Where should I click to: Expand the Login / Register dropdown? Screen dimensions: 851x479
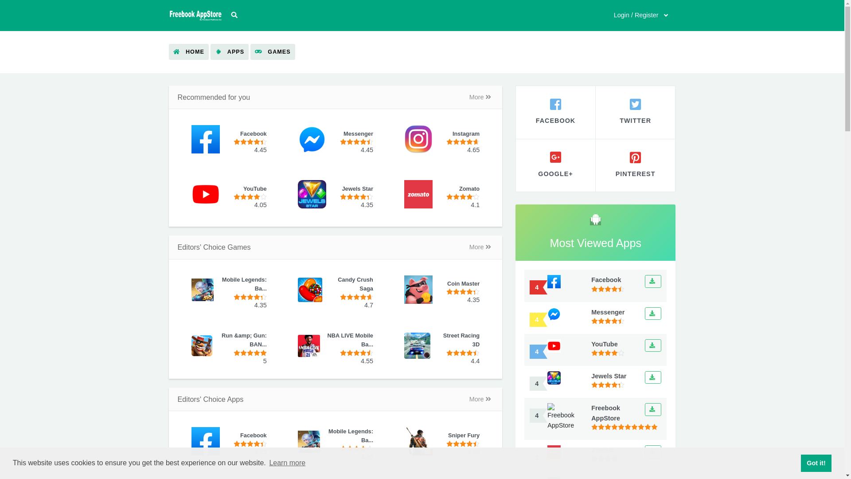point(641,16)
